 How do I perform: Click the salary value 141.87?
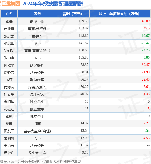pyautogui.click(x=84, y=43)
